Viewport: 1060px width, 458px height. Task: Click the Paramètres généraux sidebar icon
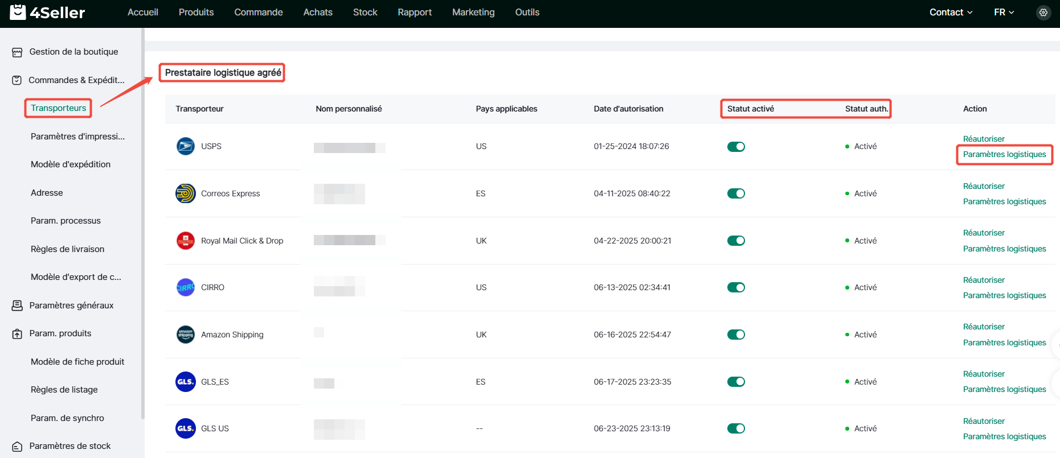tap(17, 306)
